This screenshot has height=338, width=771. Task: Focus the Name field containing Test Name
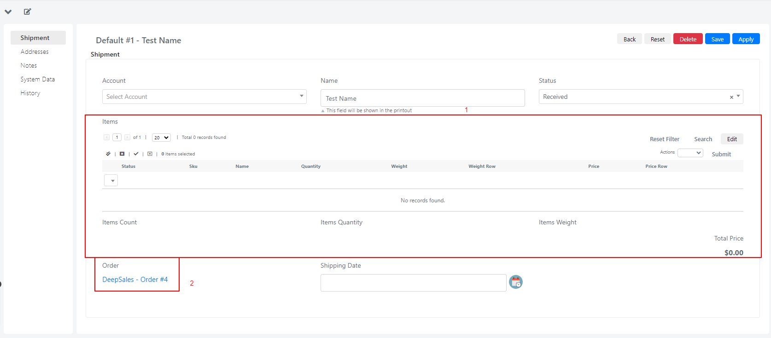pos(423,98)
